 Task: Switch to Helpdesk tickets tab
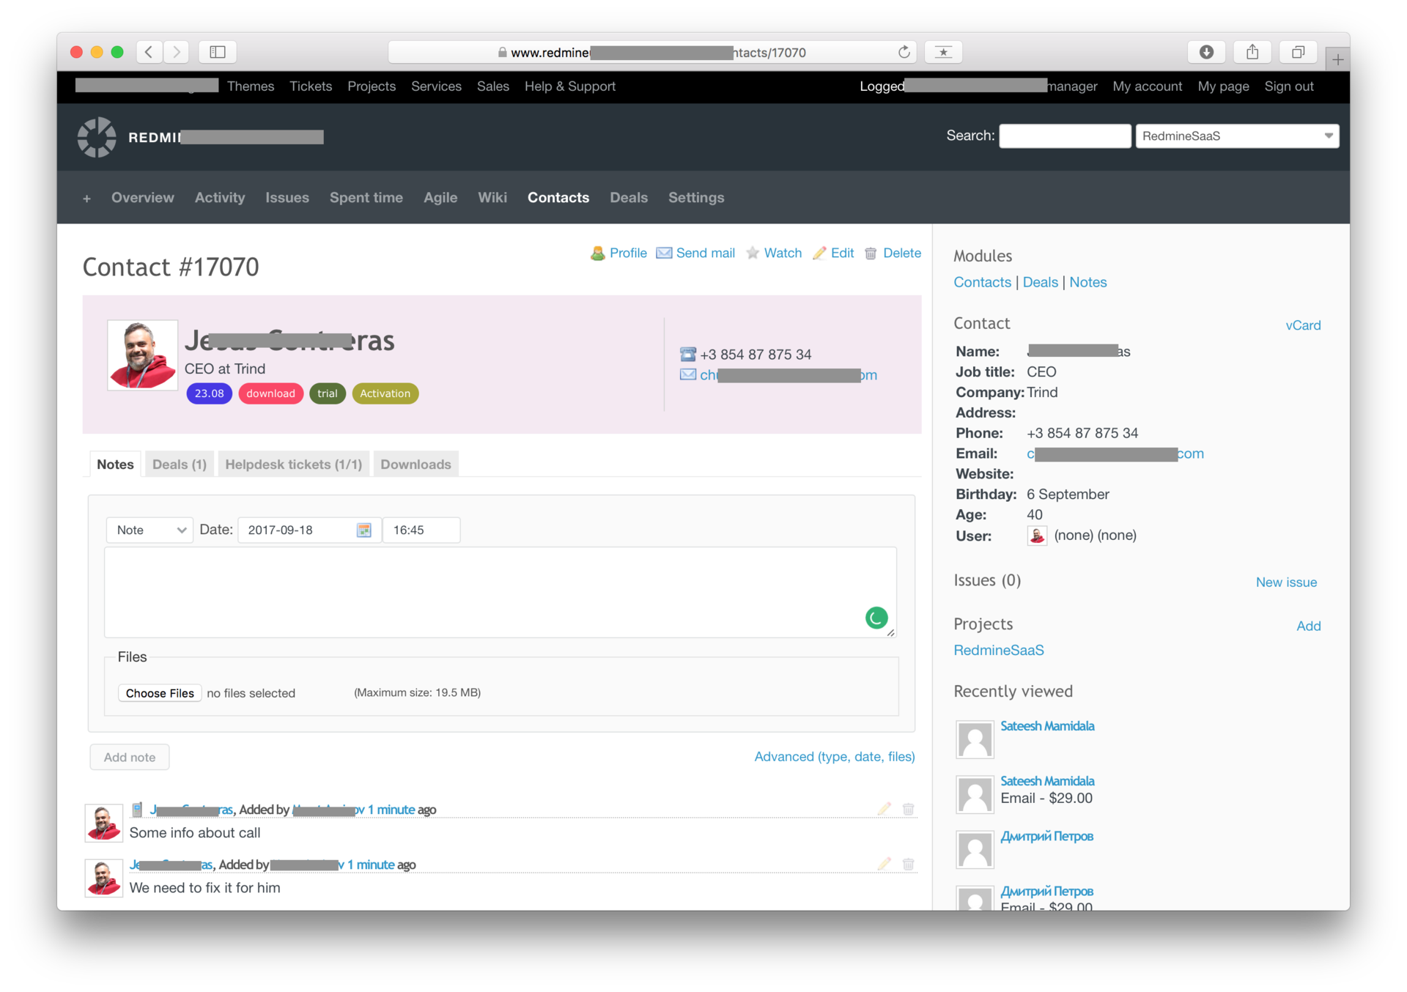(x=293, y=464)
